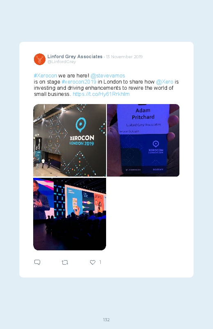Click page number 132 at bottom
Viewport: 213px width, 329px height.
coord(106,320)
